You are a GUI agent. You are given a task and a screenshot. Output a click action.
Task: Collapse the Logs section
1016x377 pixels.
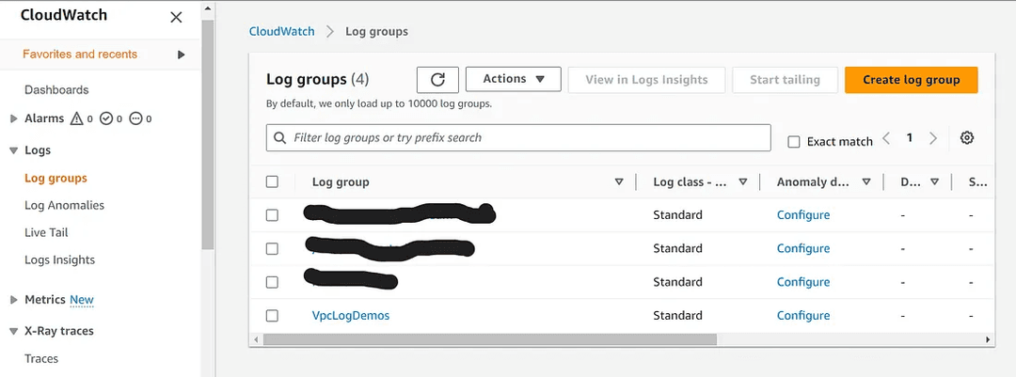pyautogui.click(x=13, y=150)
